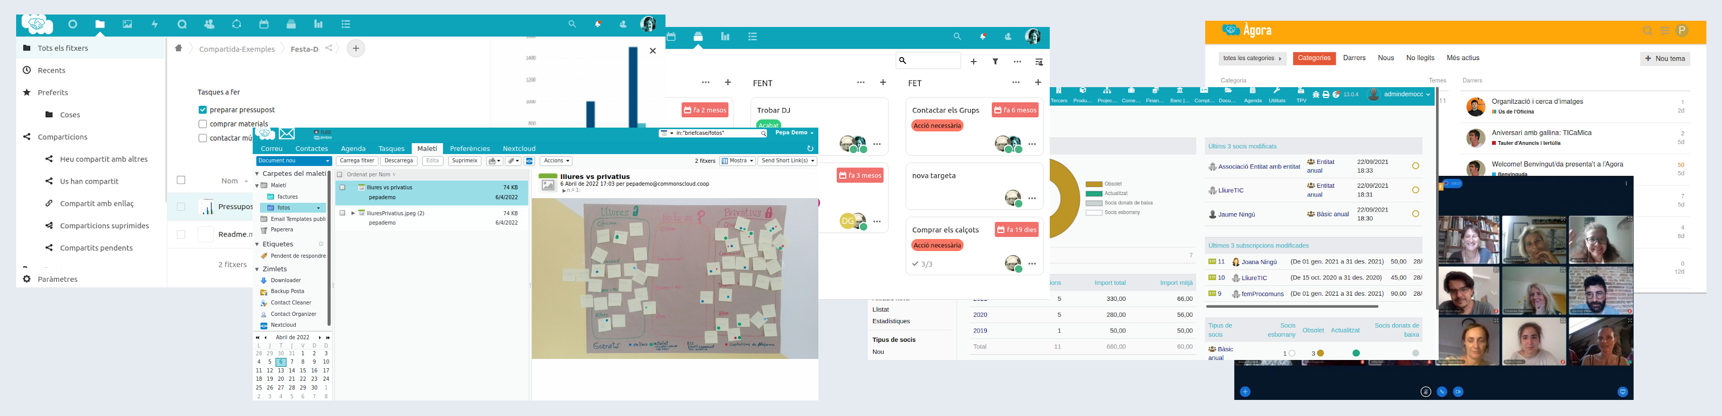
Task: Click Nextcloud icon button in Zimbra Maletí toolbar
Action: (529, 161)
